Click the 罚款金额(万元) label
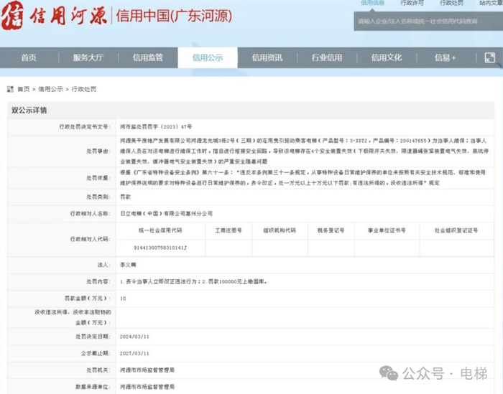 (88, 299)
